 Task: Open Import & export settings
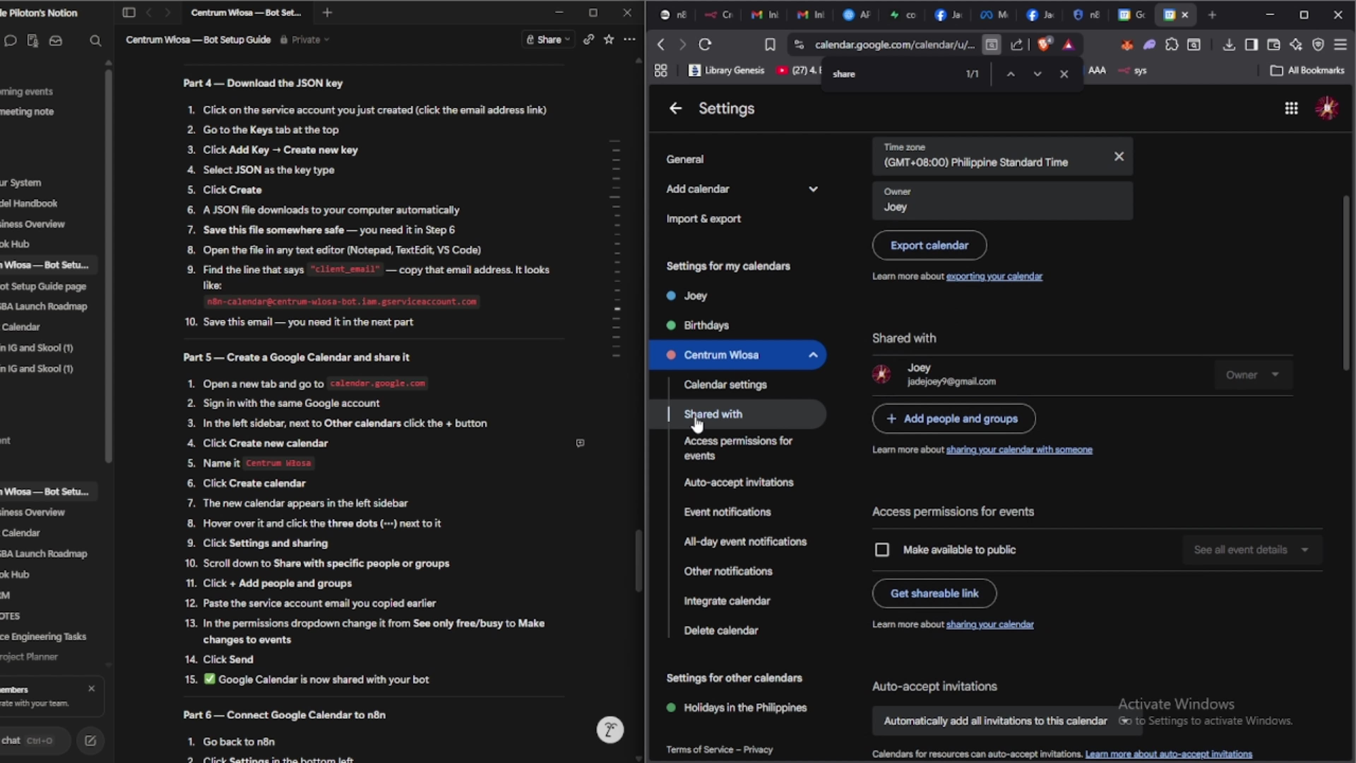point(703,219)
